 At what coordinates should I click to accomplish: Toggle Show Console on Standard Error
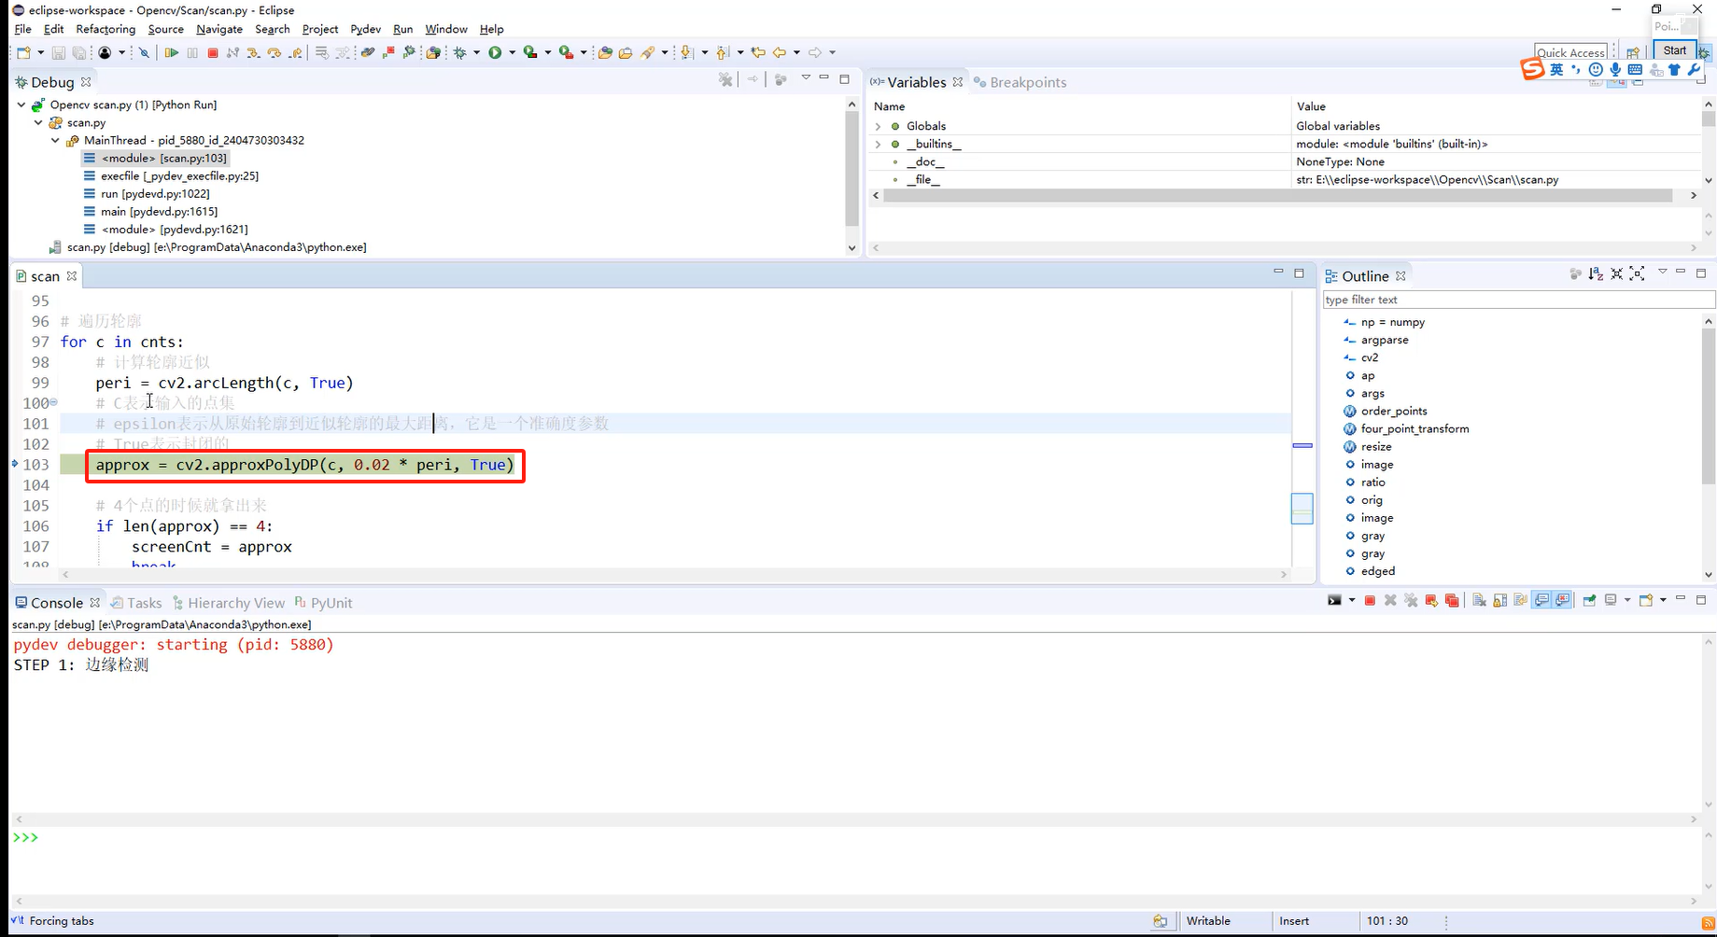(x=1562, y=600)
